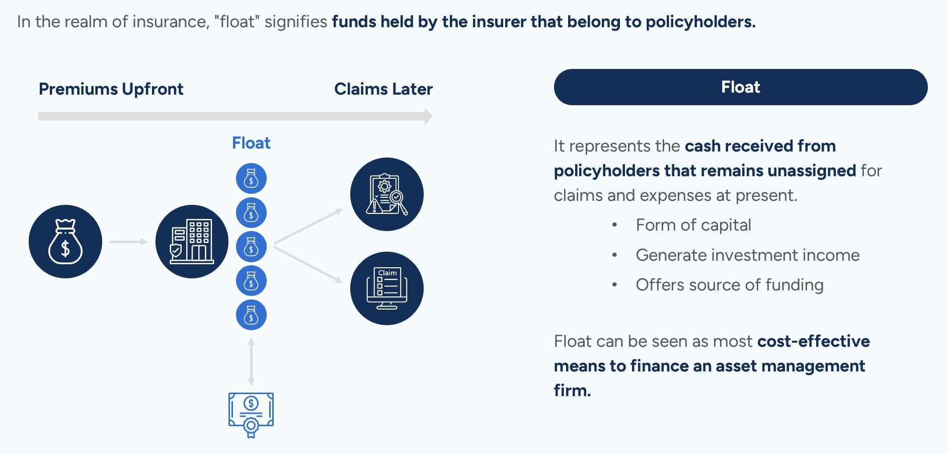Select the Claims Later heading

pyautogui.click(x=383, y=89)
